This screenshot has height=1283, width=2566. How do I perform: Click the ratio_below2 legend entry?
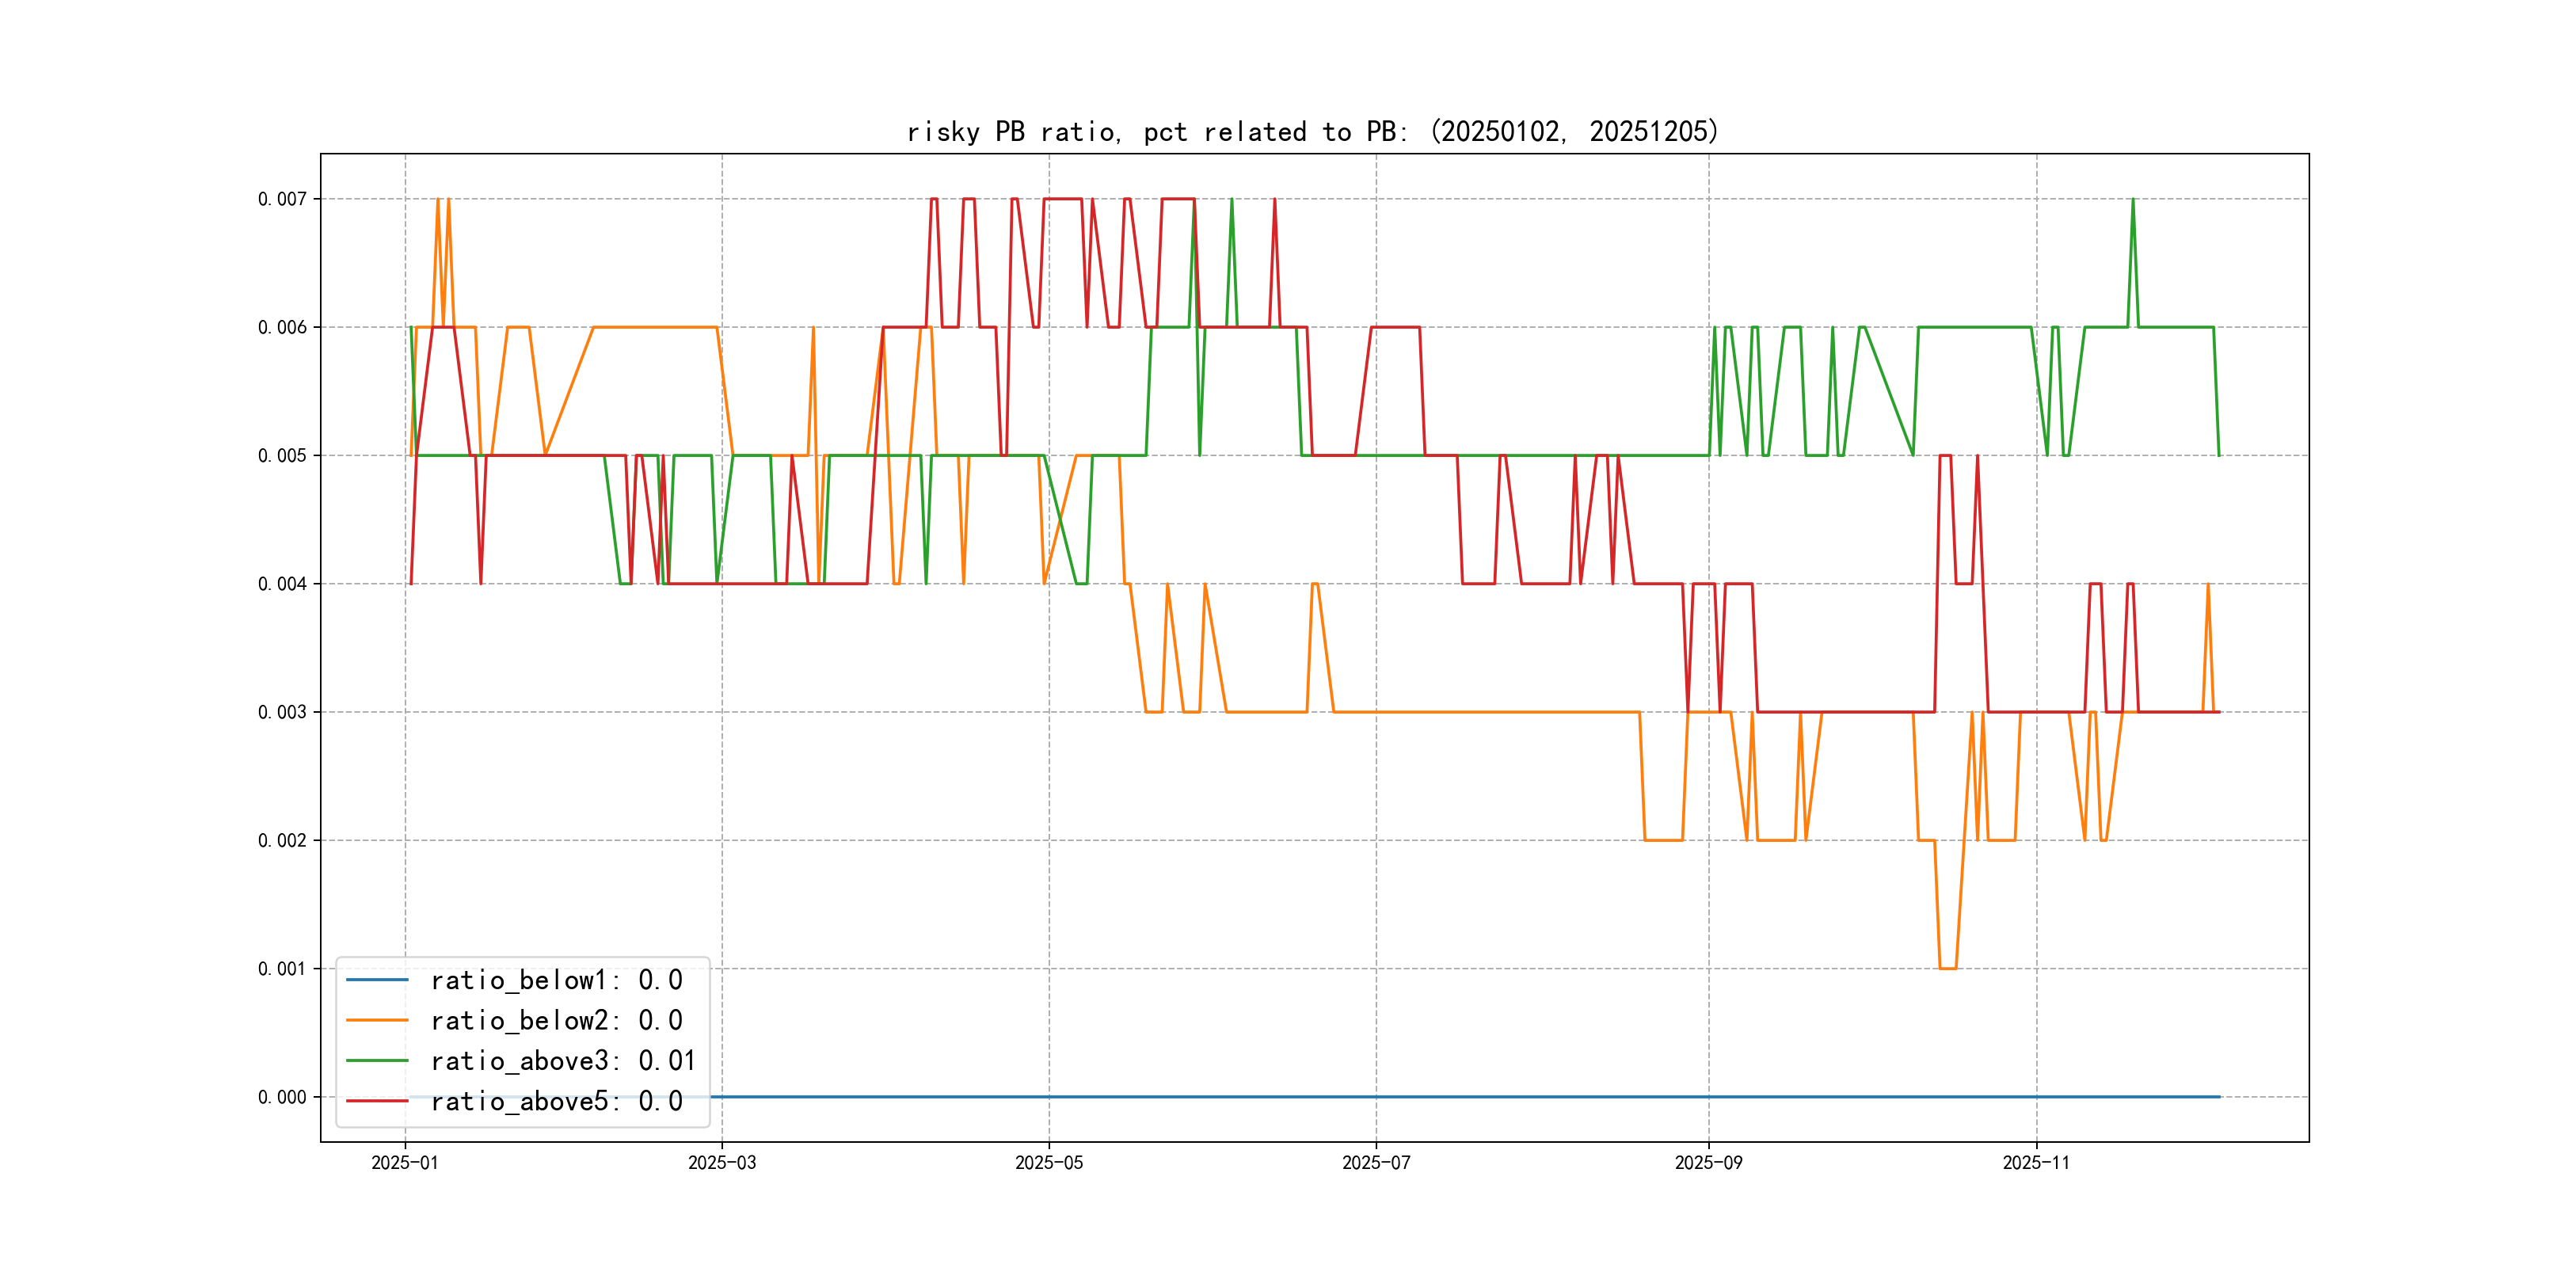click(556, 1021)
